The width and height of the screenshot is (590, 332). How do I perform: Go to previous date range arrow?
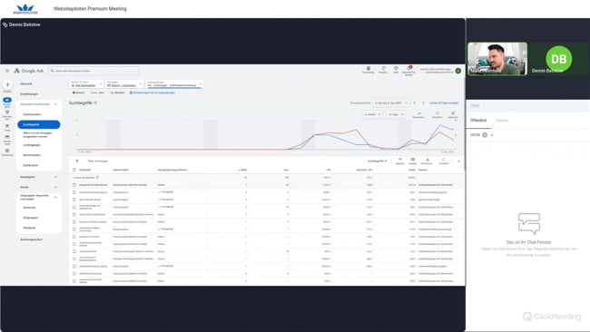click(415, 103)
